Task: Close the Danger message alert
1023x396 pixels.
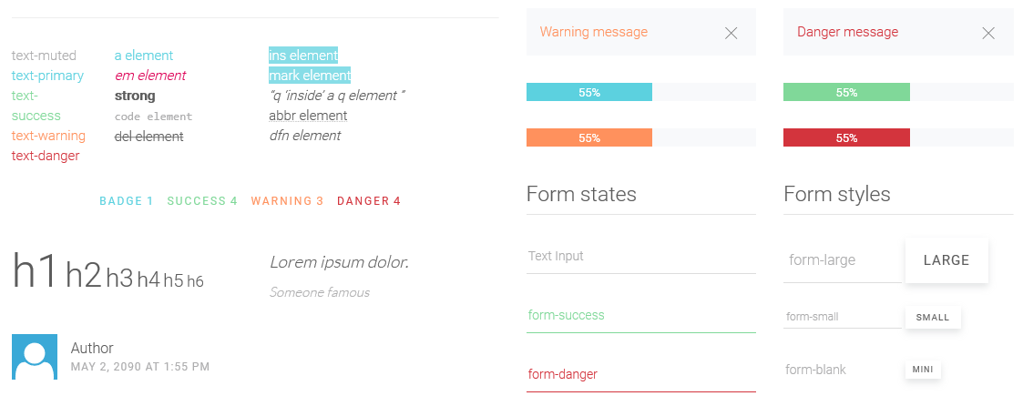Action: tap(988, 34)
